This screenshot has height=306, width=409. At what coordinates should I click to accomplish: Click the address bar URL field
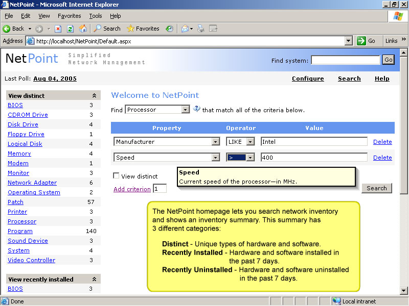click(x=190, y=41)
